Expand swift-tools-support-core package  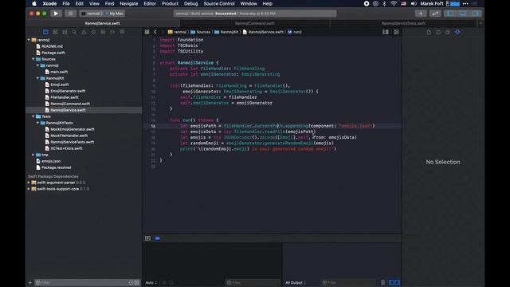point(29,189)
